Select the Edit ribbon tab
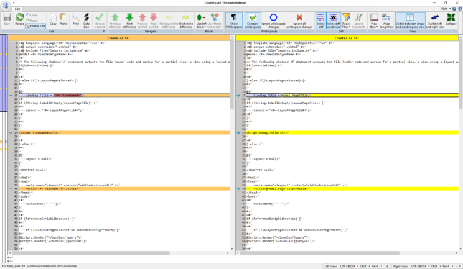Image resolution: width=463 pixels, height=269 pixels. click(x=17, y=9)
